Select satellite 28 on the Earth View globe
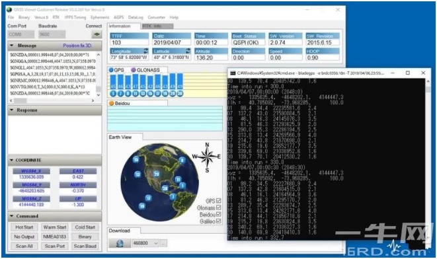The image size is (437, 259). coord(156,174)
